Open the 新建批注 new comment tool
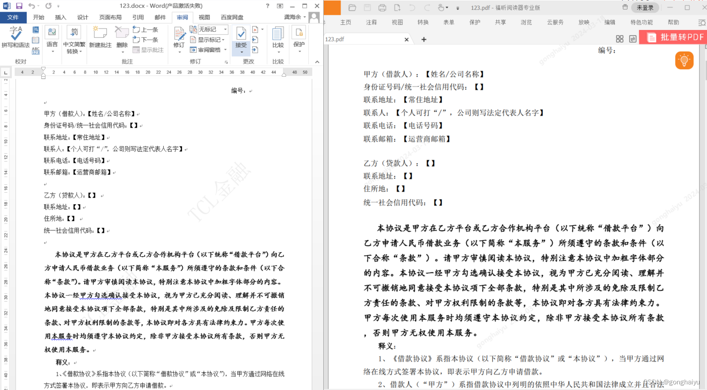707x390 pixels. 100,37
